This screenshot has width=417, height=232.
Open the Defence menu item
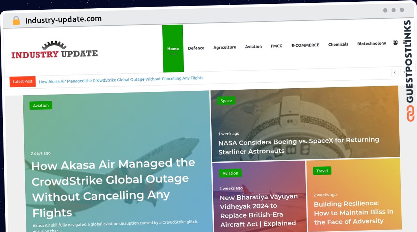[196, 48]
